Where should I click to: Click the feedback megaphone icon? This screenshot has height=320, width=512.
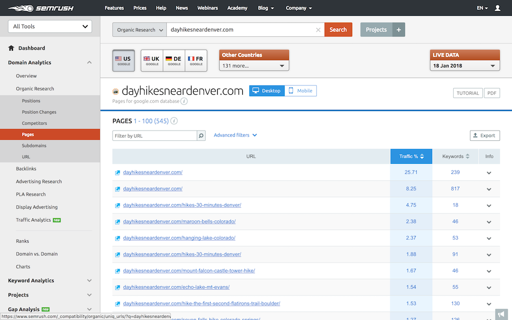(501, 314)
